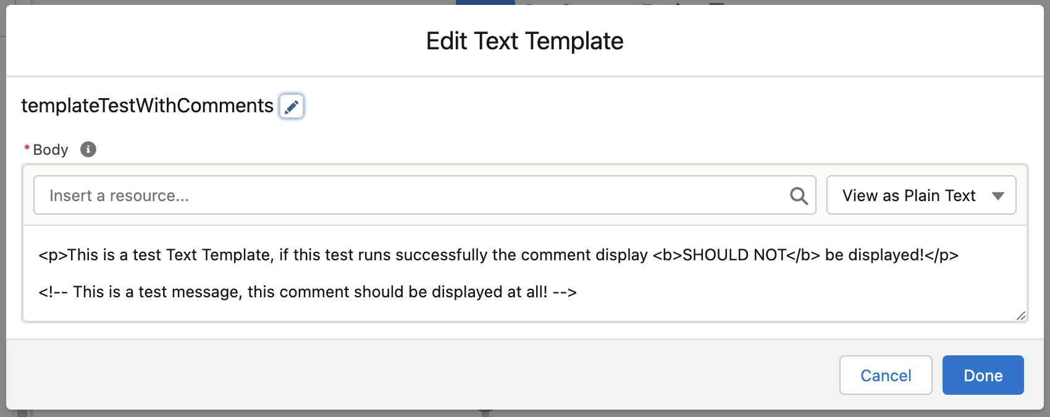The height and width of the screenshot is (417, 1050).
Task: Place cursor after displayed!</p> in the first line
Action: pos(960,255)
